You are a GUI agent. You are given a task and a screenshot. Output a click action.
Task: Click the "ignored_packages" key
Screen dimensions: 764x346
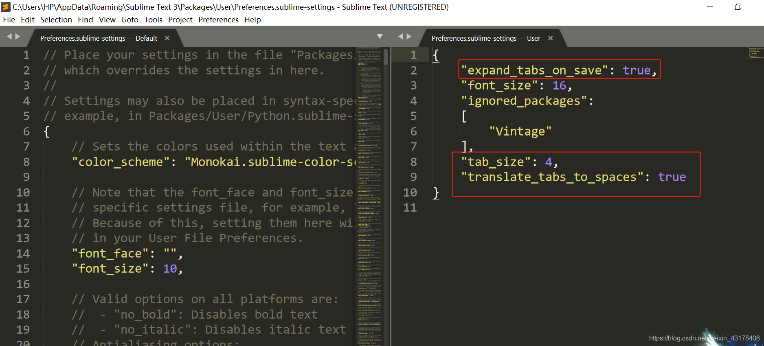[x=524, y=101]
